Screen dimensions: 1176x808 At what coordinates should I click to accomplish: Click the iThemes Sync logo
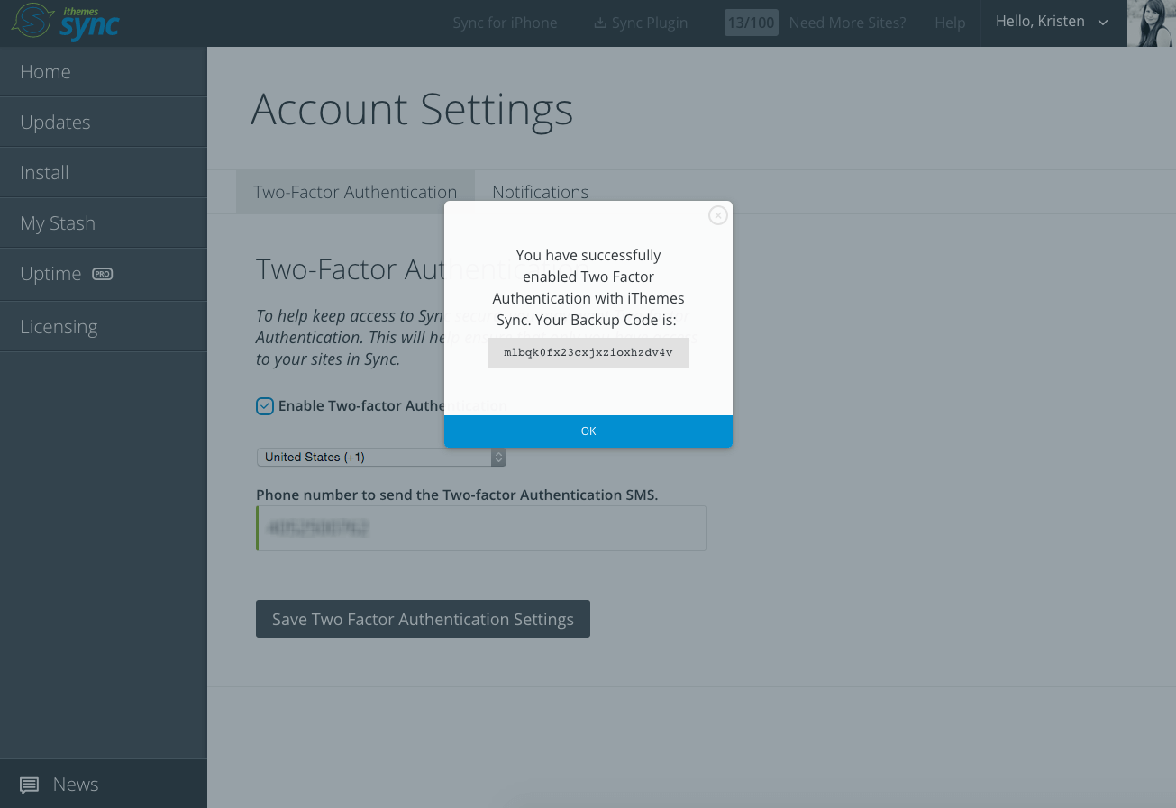coord(65,23)
